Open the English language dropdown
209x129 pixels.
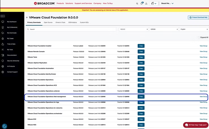coord(194,29)
